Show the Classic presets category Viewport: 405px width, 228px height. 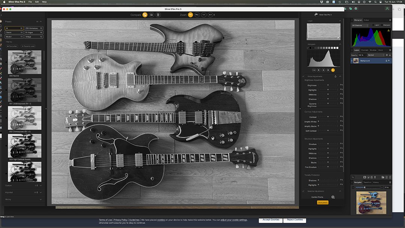pyautogui.click(x=14, y=33)
